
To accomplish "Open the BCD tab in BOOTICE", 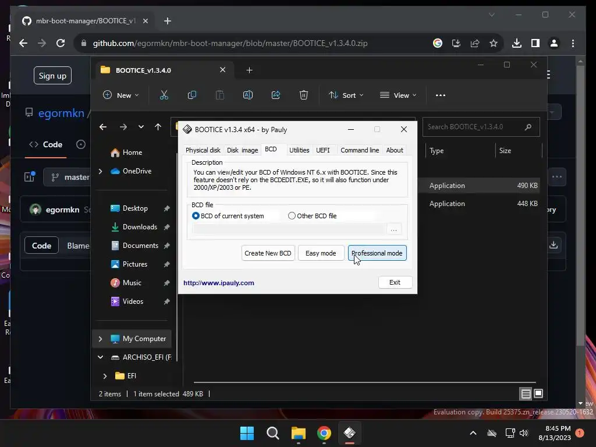I will (x=271, y=150).
